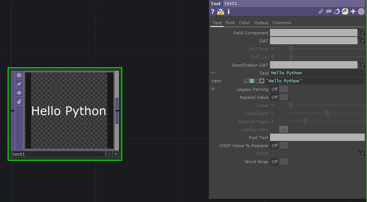The height and width of the screenshot is (202, 367).
Task: Click the Specification DAT input field
Action: 314,65
